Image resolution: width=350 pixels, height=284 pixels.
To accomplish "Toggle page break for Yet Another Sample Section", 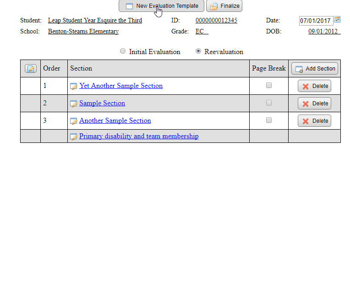I will pyautogui.click(x=269, y=85).
